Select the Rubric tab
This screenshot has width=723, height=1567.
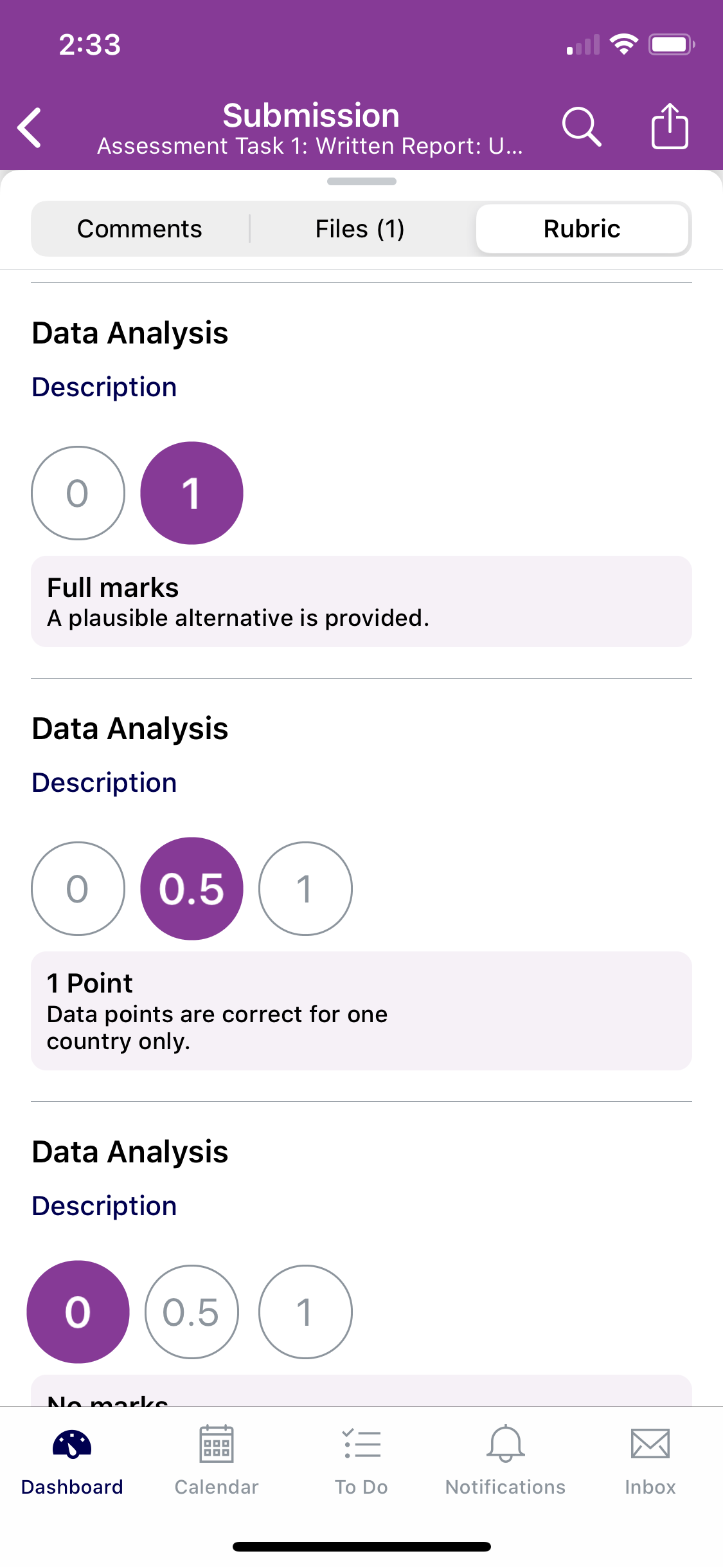click(582, 229)
